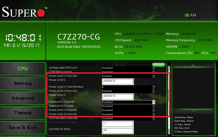Select the Power Limit 1 Time Window label
The height and width of the screenshot is (137, 218).
coord(66,87)
